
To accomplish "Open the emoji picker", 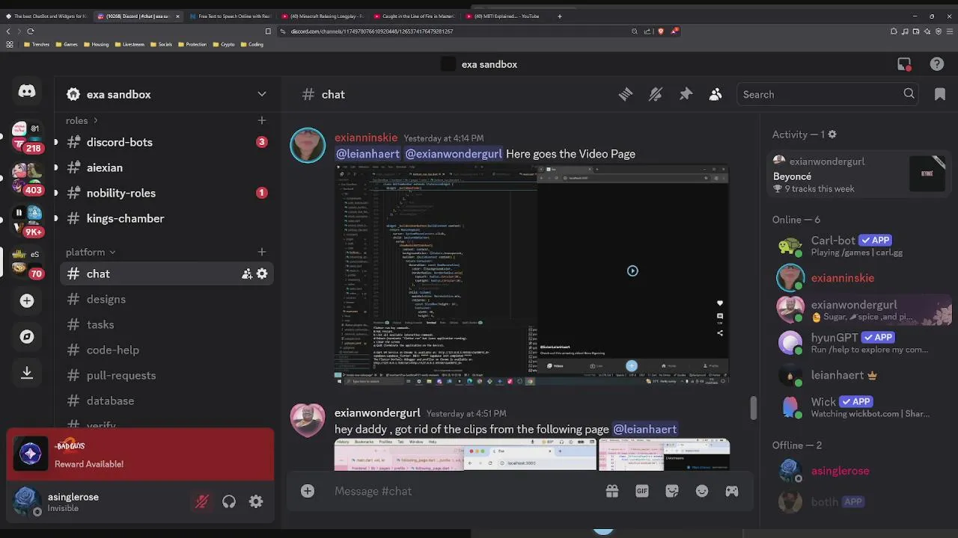I will coord(702,491).
